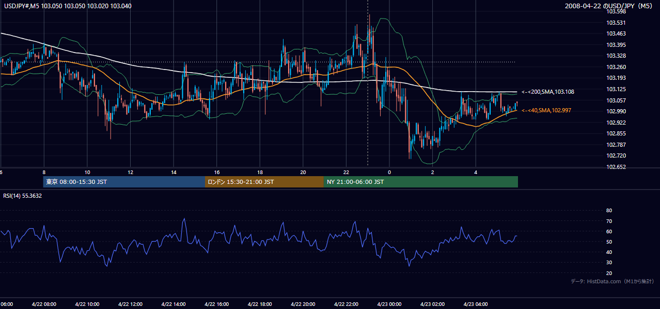Viewport: 660px width, 309px height.
Task: Click the 103.057 price axis label
Action: coord(616,100)
